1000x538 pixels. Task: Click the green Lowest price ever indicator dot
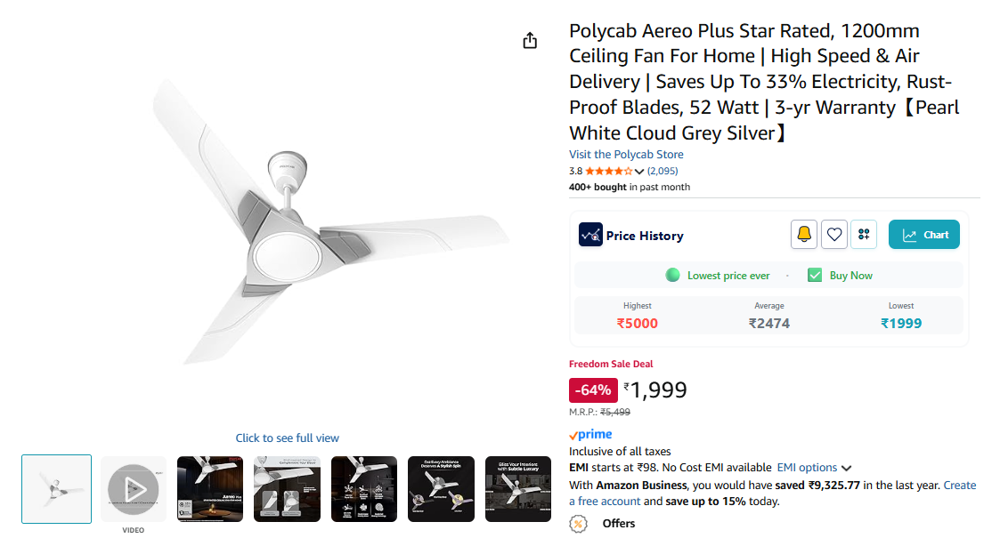coord(673,275)
